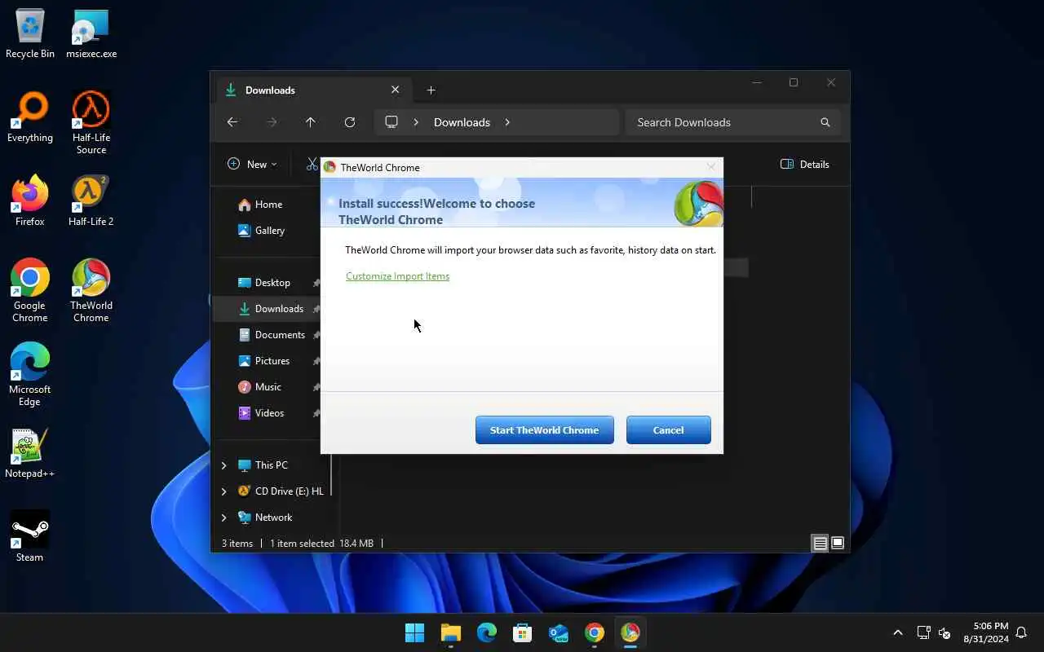Open Microsoft Edge from the taskbar
The height and width of the screenshot is (652, 1044).
point(487,632)
